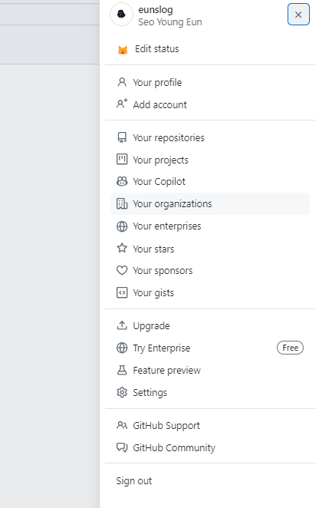
Task: Click the star icon
Action: (x=122, y=248)
